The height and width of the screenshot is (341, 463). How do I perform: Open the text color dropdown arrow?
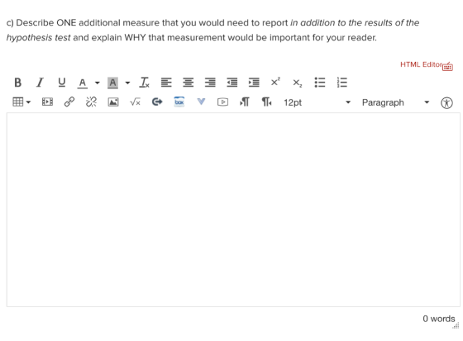[98, 83]
